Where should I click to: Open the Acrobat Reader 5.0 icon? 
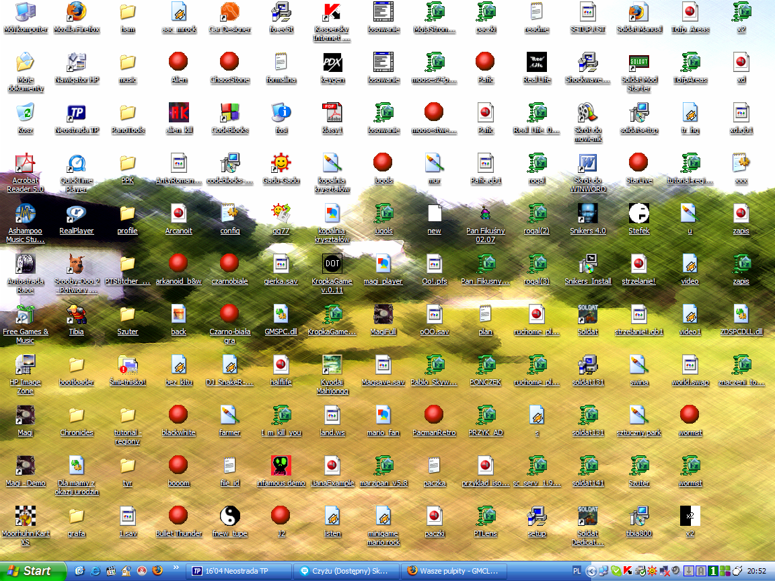point(25,164)
